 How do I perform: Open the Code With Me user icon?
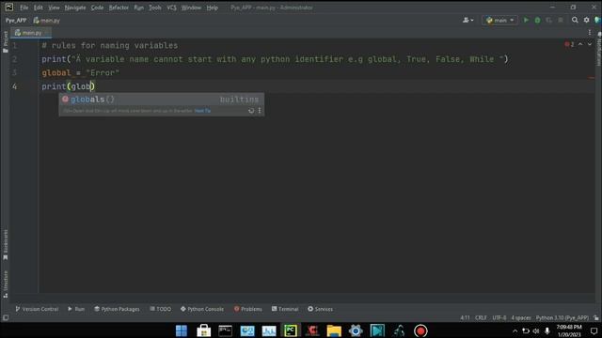(x=467, y=20)
